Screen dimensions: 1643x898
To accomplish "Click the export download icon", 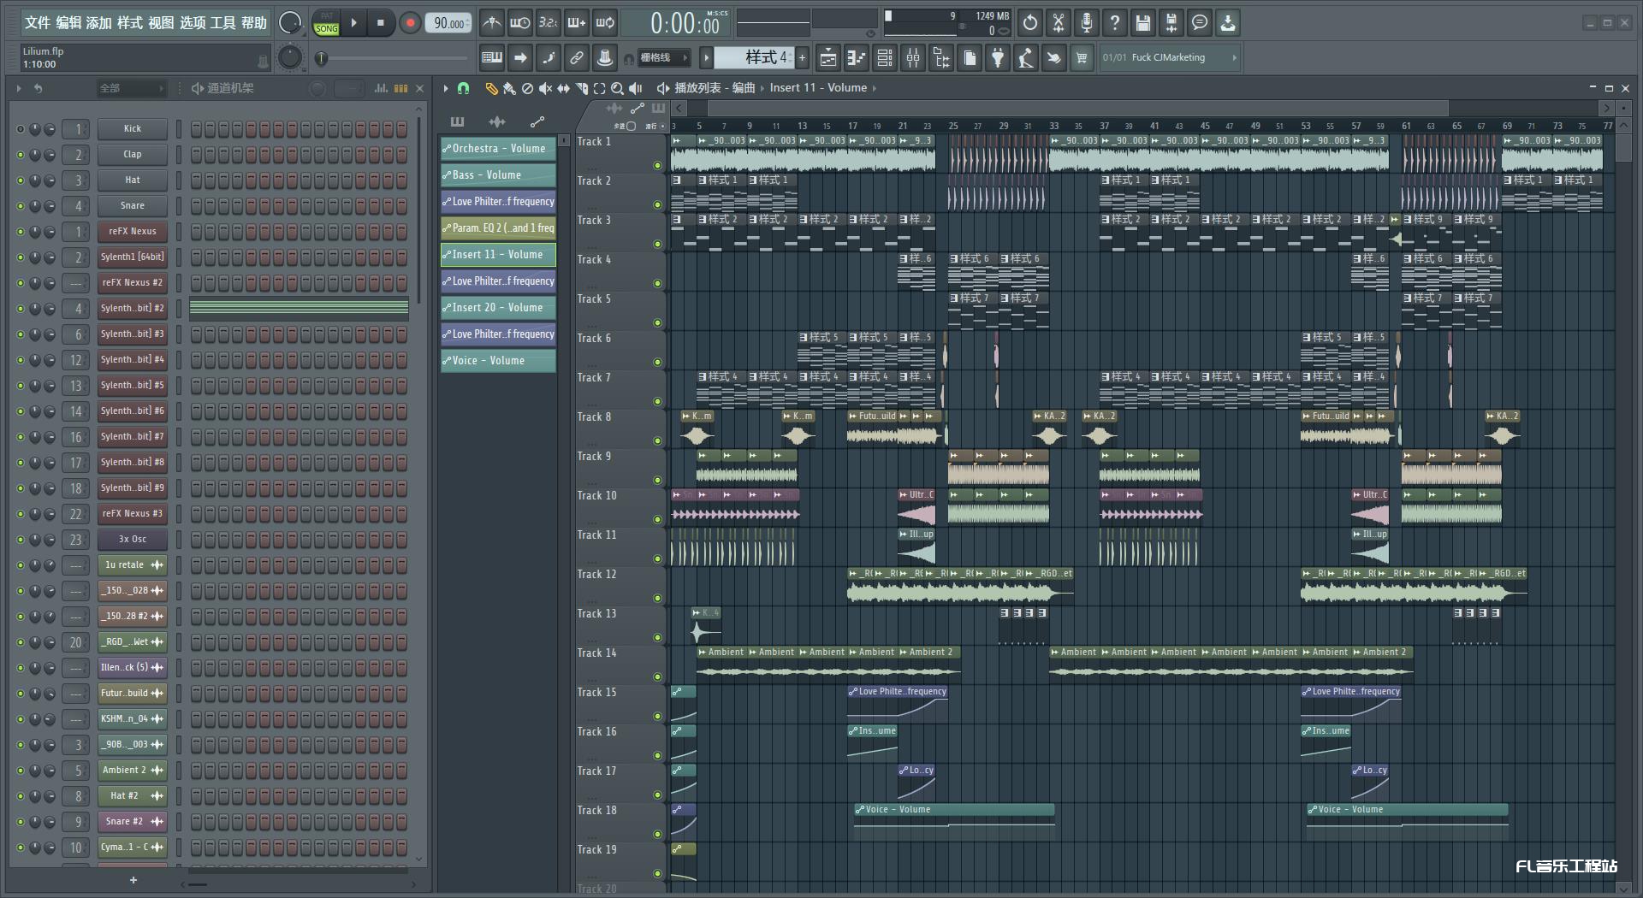I will pos(1228,23).
